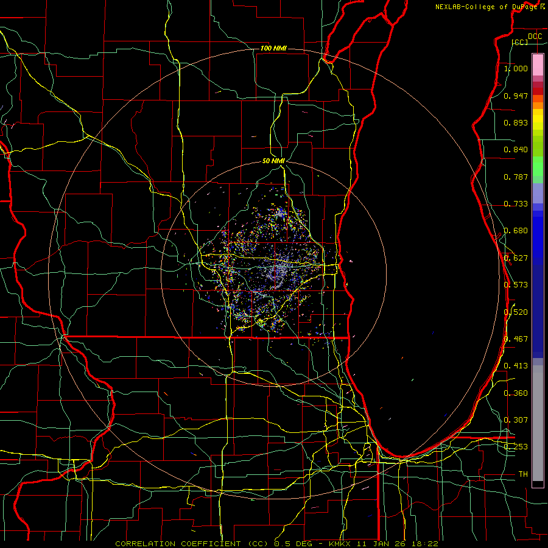Select the 0.787 scale value
The width and height of the screenshot is (548, 548).
(516, 177)
